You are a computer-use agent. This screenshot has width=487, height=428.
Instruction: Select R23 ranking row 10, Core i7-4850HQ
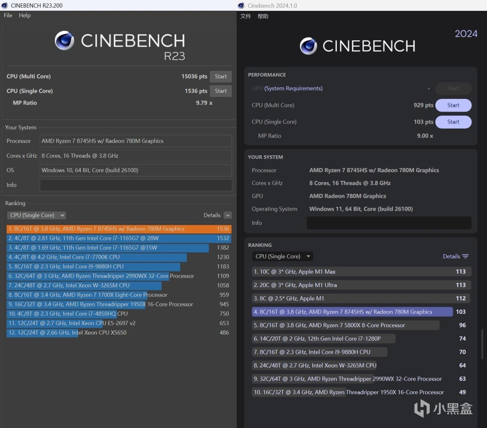(119, 314)
